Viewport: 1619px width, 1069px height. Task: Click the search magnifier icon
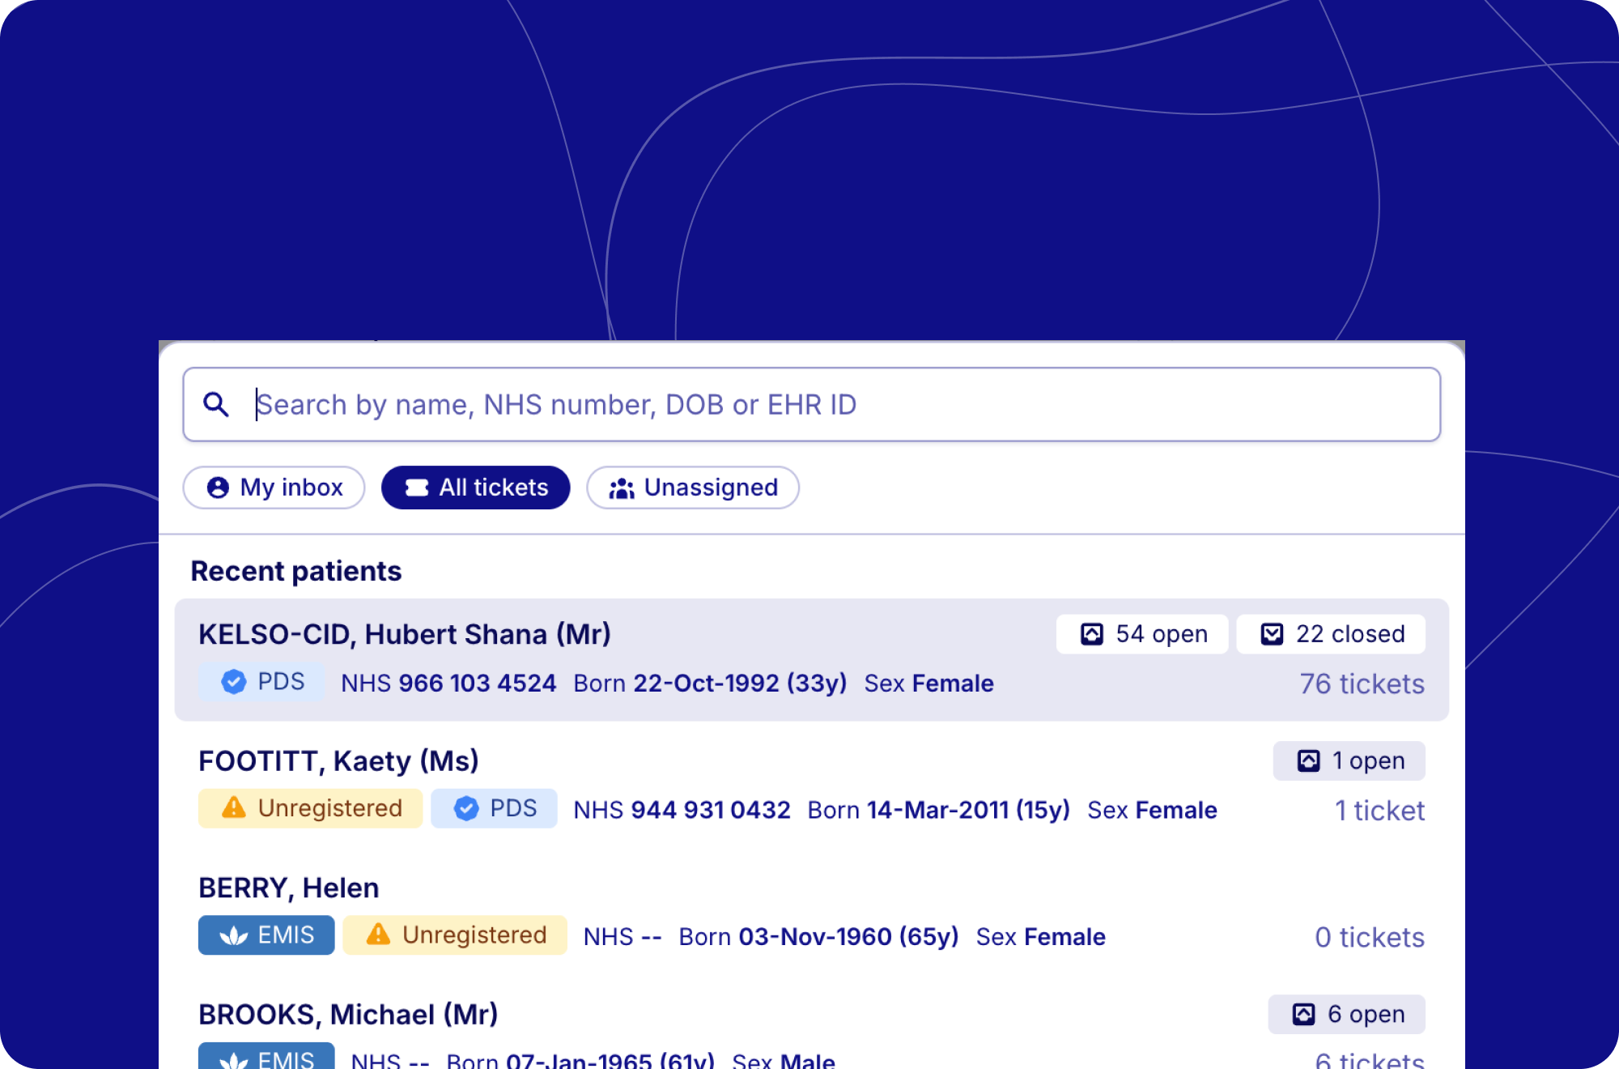point(215,404)
